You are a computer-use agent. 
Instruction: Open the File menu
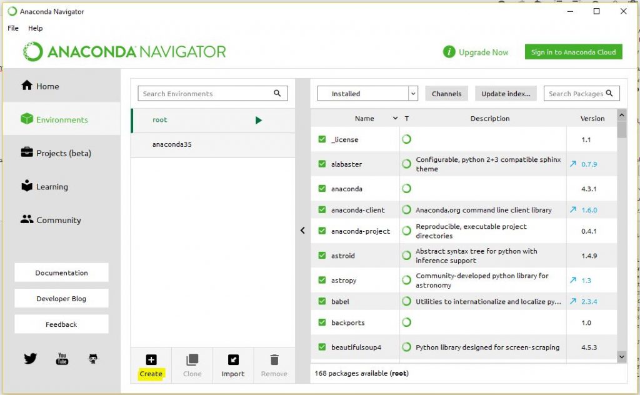coord(13,28)
